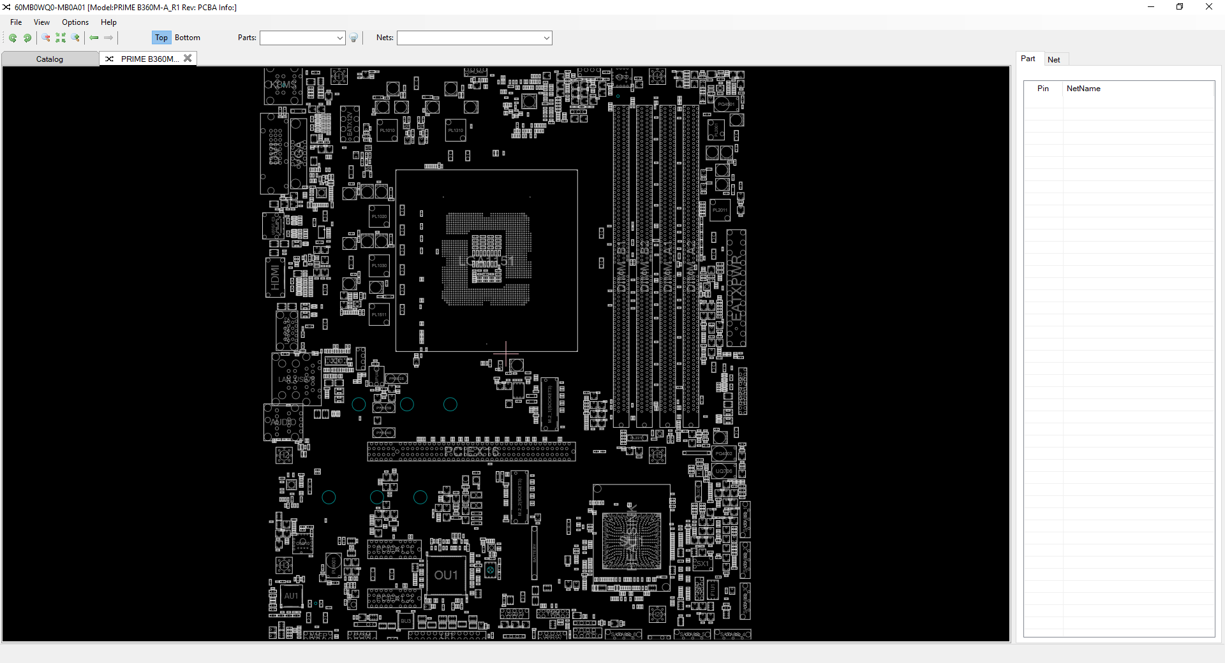Select the PL1030 inductor on the board
1225x663 pixels.
379,265
